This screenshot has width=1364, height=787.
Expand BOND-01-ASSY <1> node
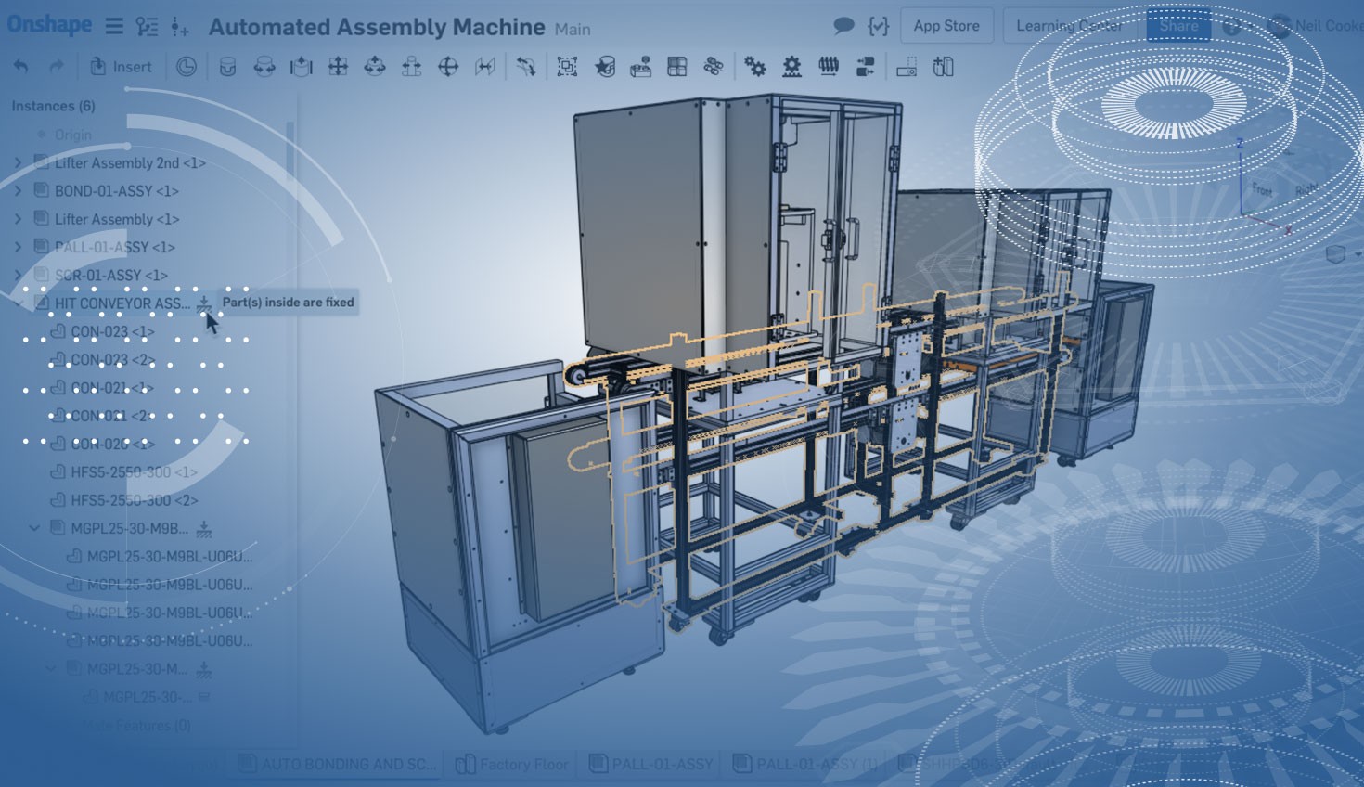click(x=18, y=191)
